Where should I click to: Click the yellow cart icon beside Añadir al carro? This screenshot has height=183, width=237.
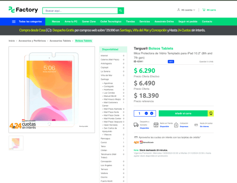[x=211, y=113]
